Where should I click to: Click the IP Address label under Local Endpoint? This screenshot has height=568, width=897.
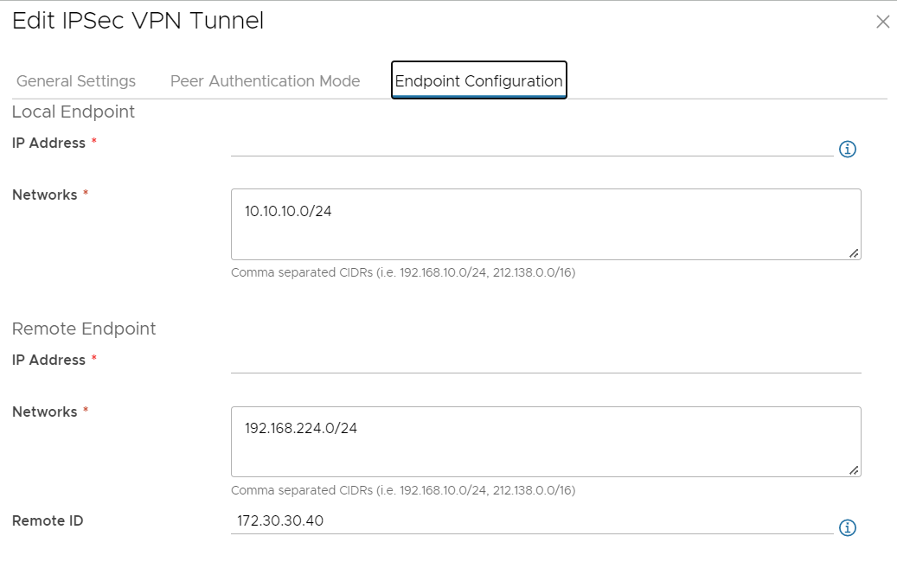(x=48, y=143)
